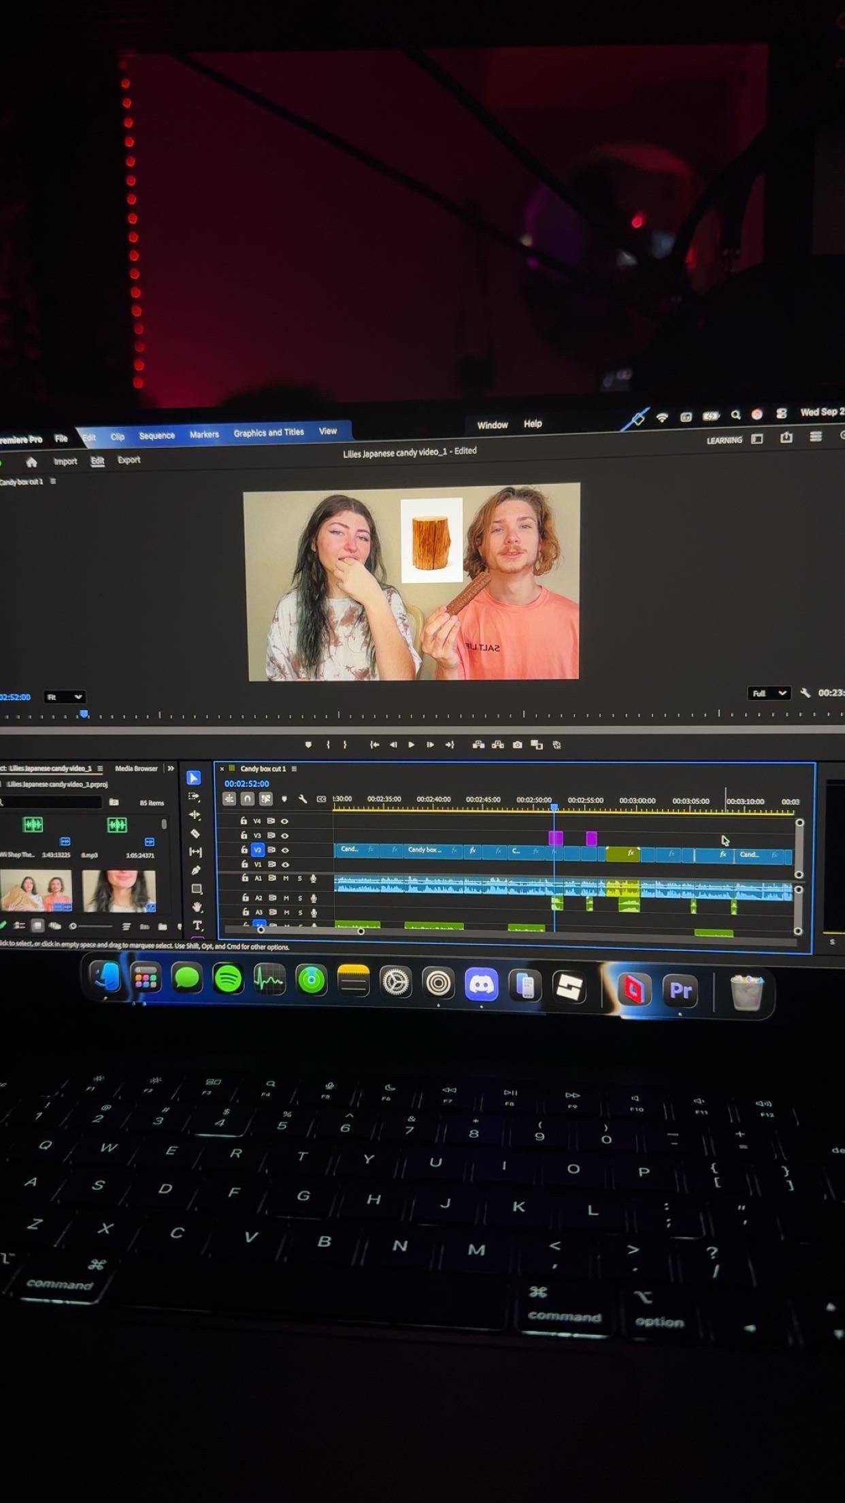Open the Sequence menu

(x=156, y=436)
